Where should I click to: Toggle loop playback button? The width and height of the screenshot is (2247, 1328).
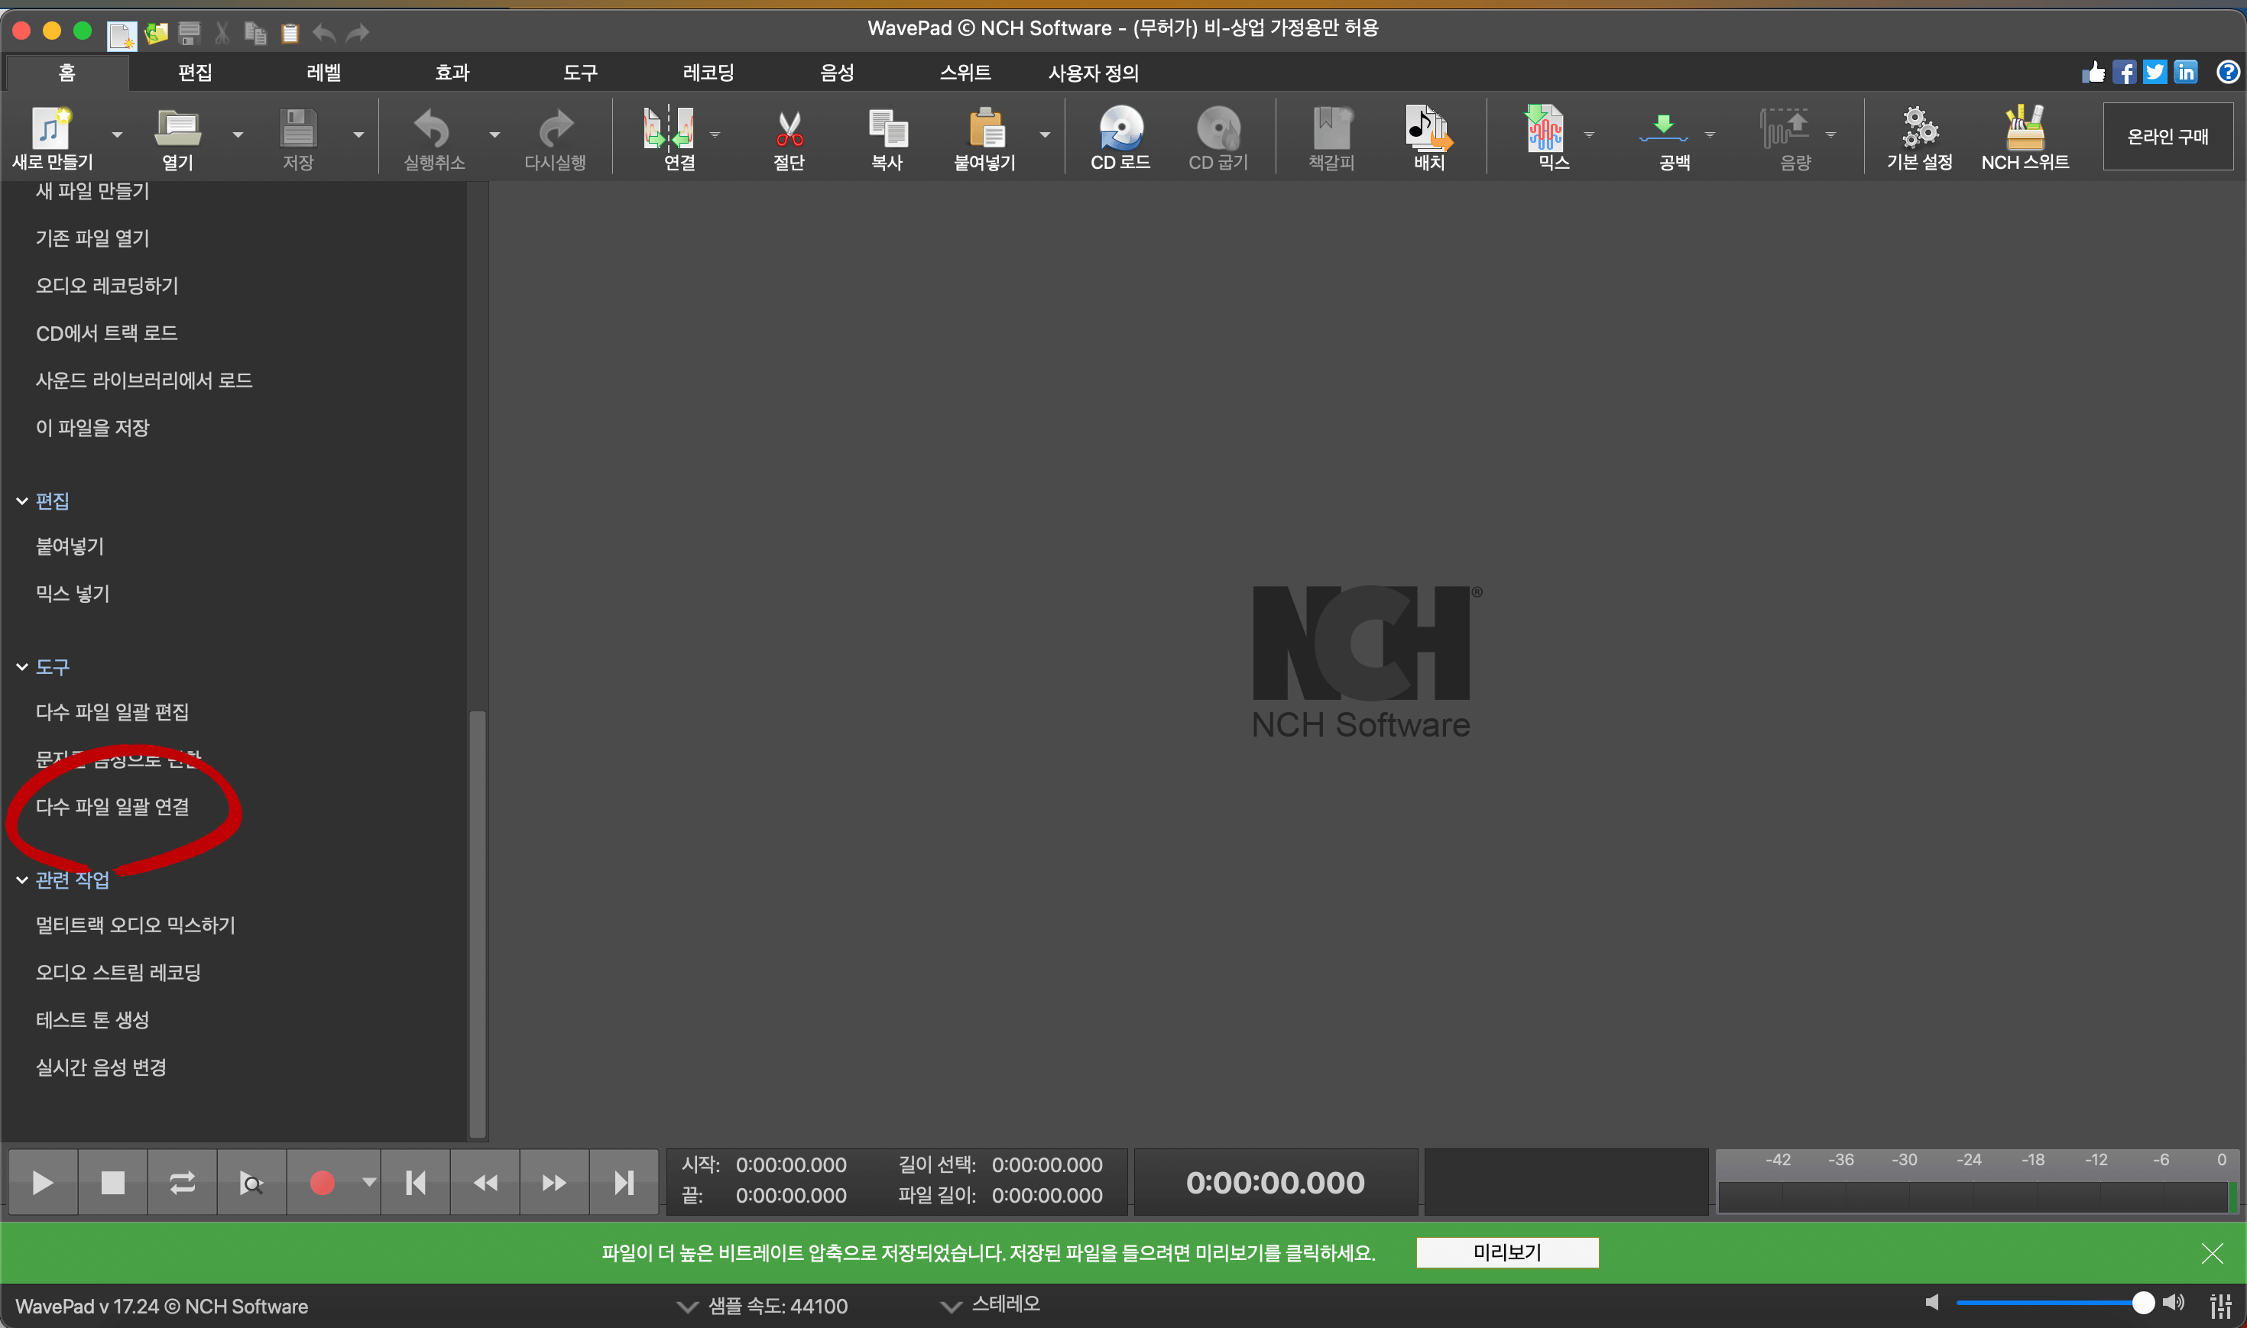click(183, 1183)
